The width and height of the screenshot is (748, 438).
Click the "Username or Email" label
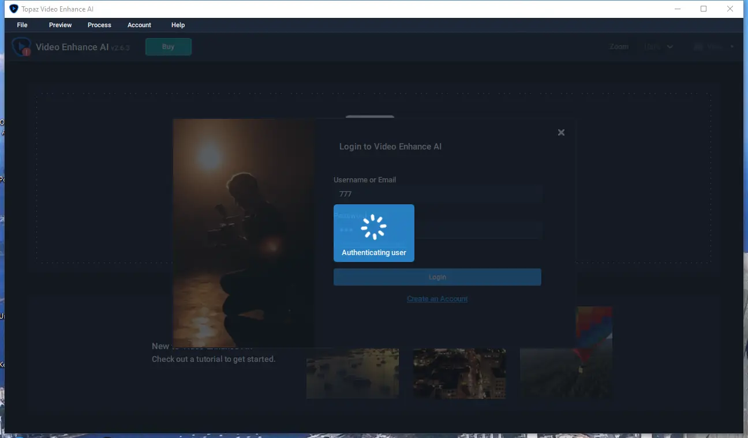[x=365, y=180]
